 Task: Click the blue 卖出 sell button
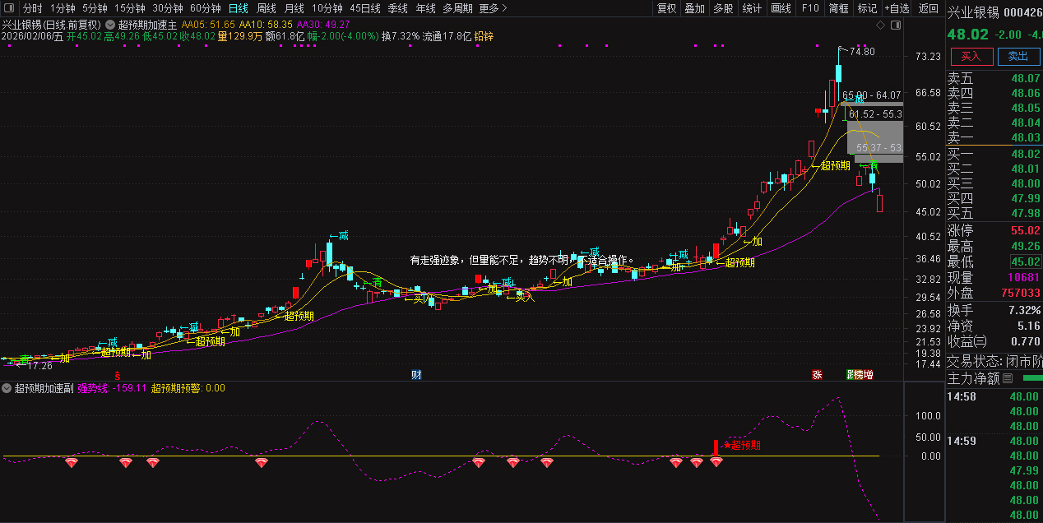[1018, 57]
